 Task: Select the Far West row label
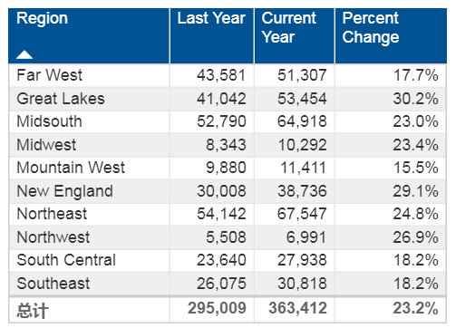49,75
